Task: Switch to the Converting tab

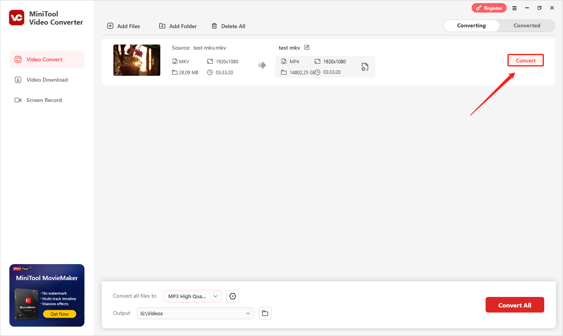Action: (472, 25)
